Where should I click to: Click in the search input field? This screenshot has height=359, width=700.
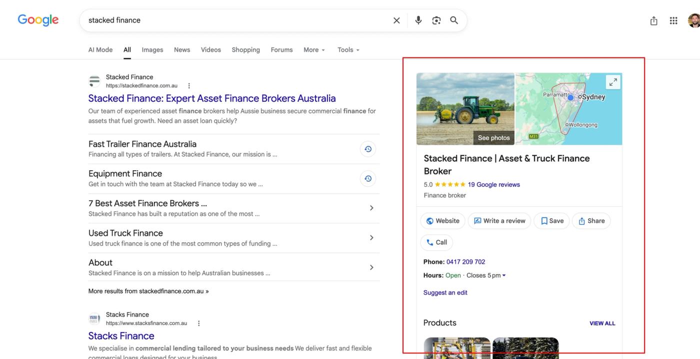[237, 20]
